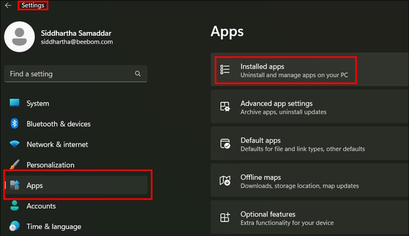Click 'Archive apps, uninstall updates' text

(x=283, y=112)
